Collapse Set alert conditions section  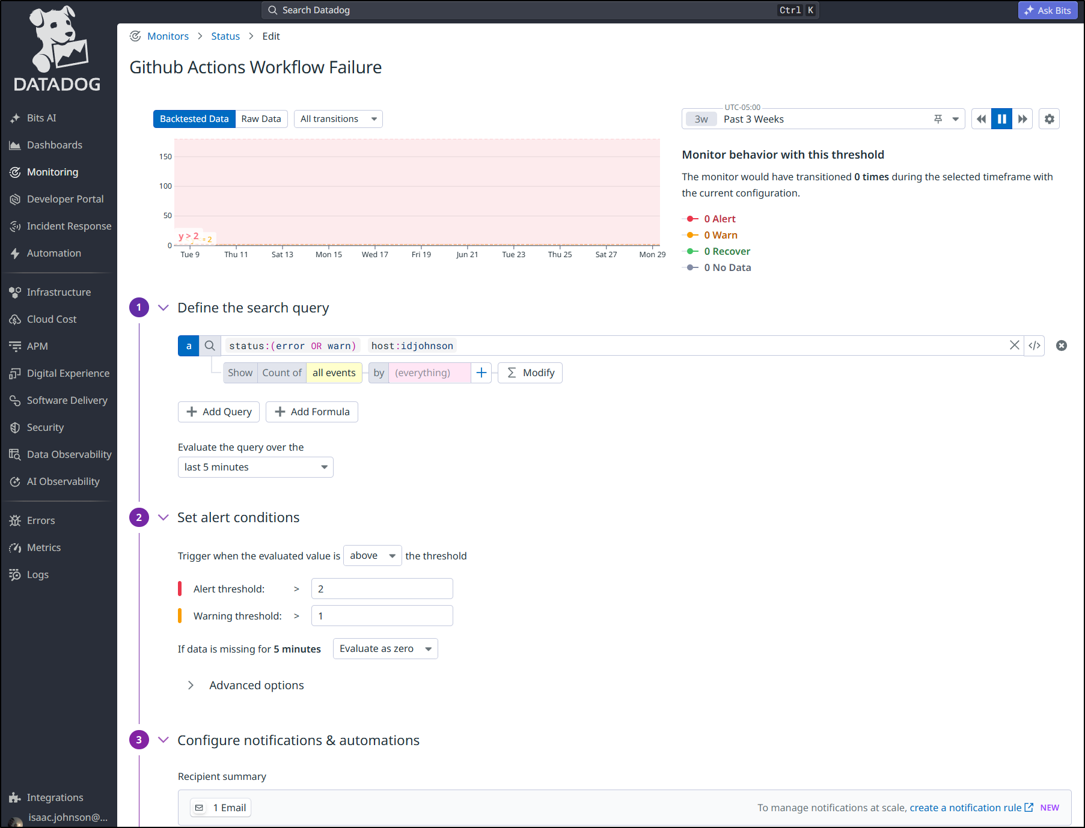point(163,517)
